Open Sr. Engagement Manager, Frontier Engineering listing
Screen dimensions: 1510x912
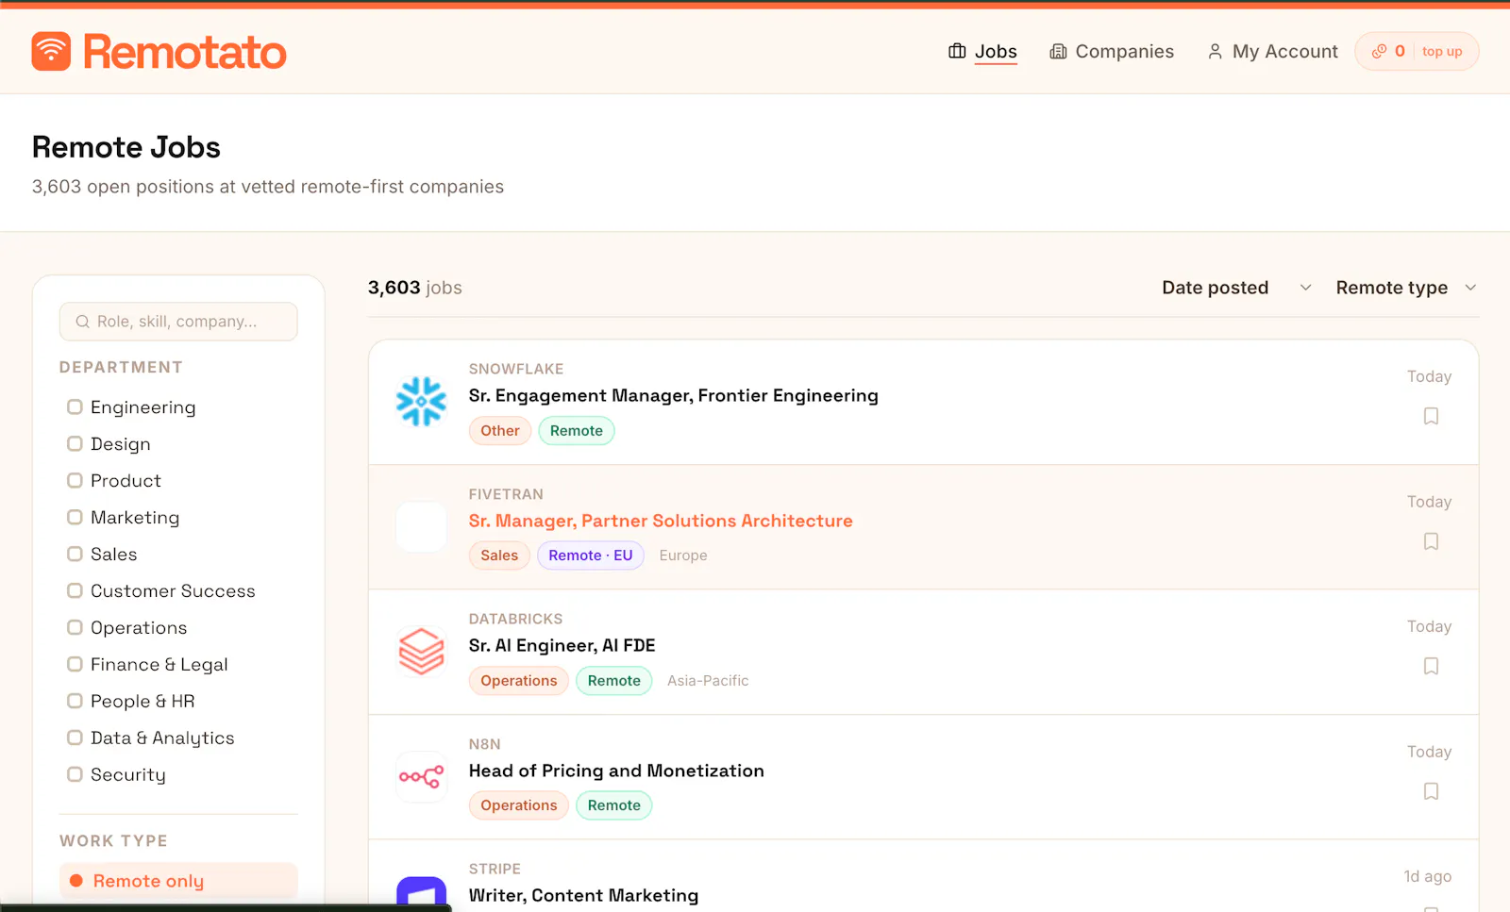point(673,395)
